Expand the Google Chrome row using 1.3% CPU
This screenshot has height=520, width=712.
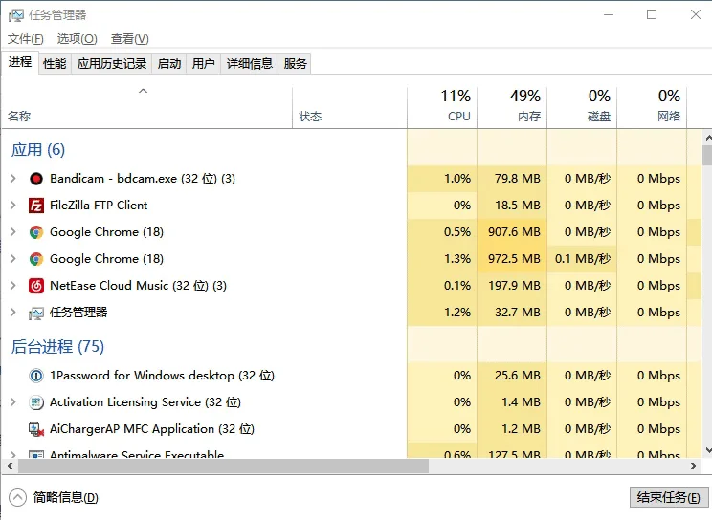pyautogui.click(x=13, y=259)
